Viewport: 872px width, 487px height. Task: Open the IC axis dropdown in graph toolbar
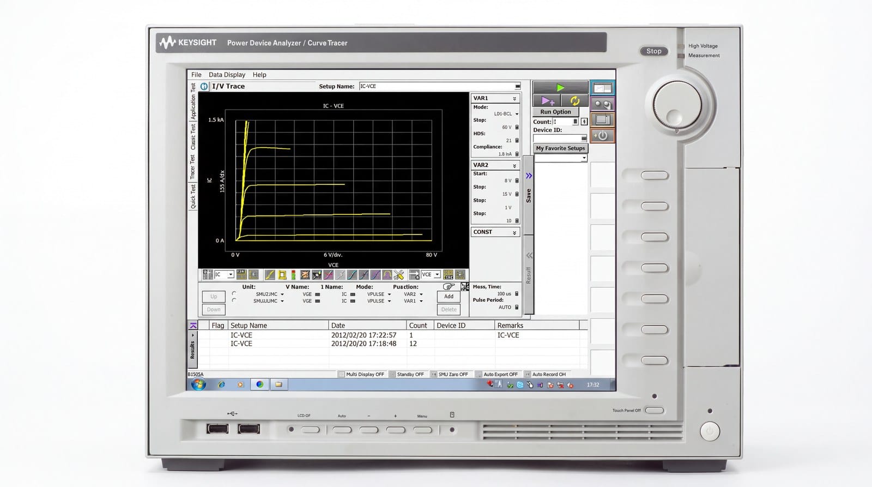[230, 275]
